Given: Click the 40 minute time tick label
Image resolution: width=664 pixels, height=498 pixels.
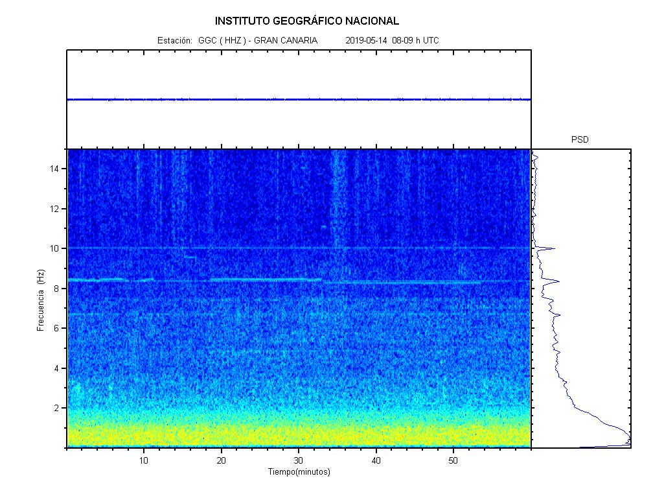Looking at the screenshot, I should click(376, 460).
